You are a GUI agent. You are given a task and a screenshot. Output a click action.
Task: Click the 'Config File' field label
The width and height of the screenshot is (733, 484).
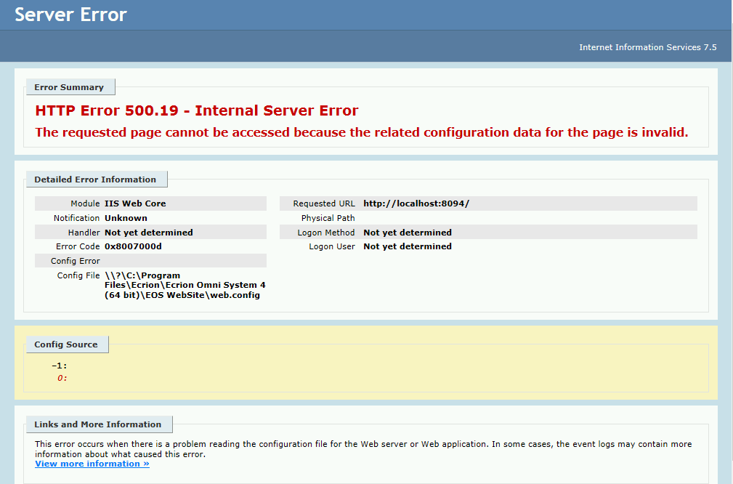78,275
